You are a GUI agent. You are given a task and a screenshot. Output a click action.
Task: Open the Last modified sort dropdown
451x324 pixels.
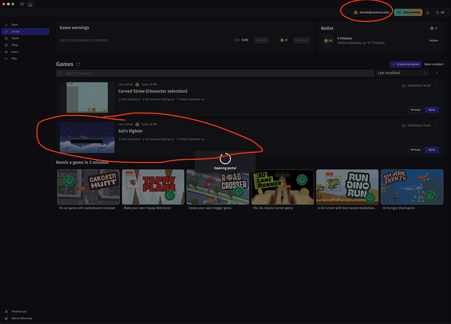tap(402, 73)
